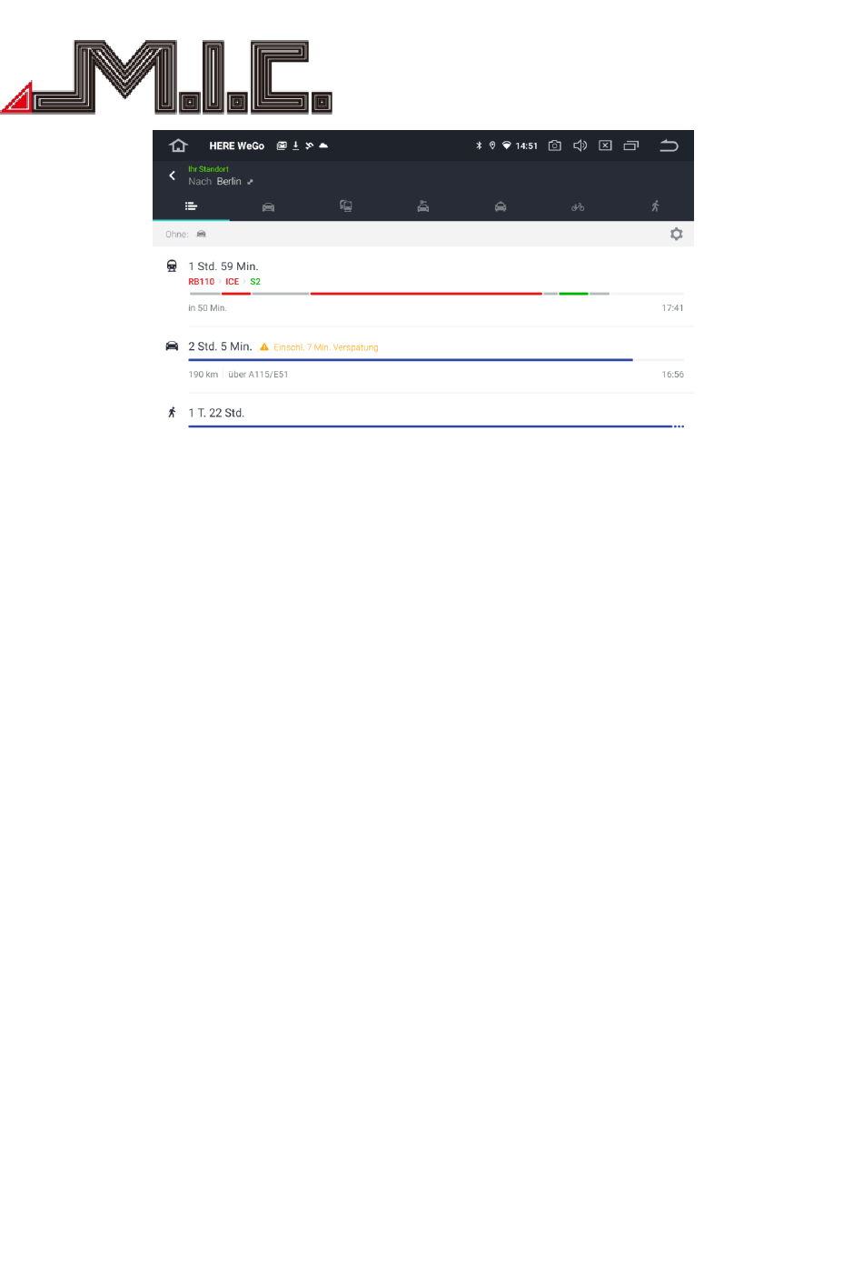
Task: Choose the taxi route tab
Action: 501,206
